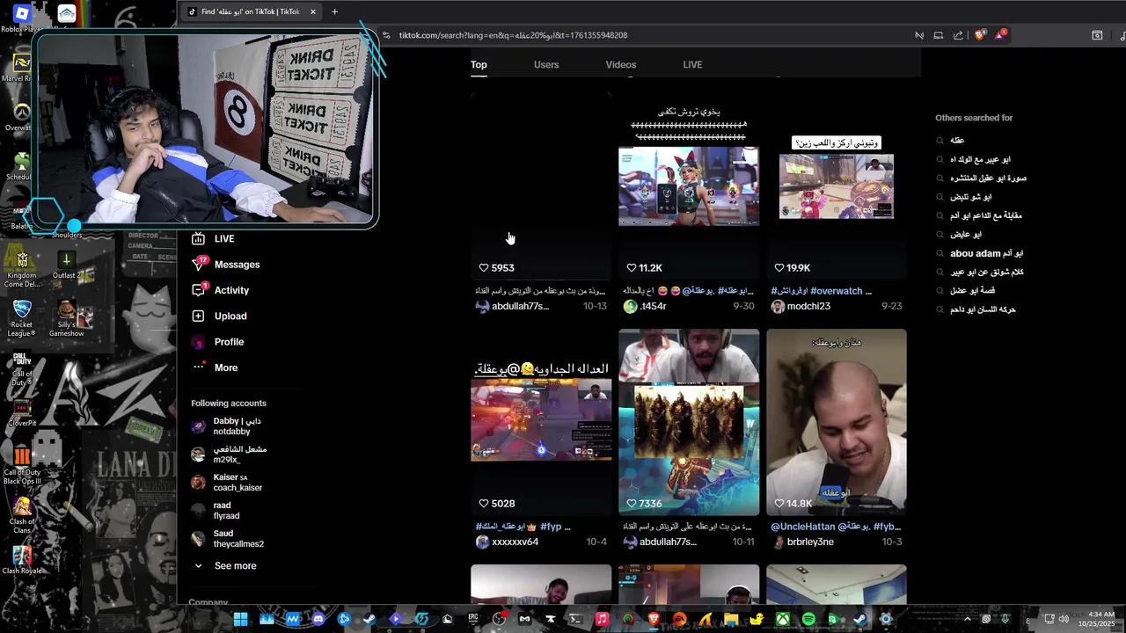Open Clash Royale desktop shortcut
Image resolution: width=1126 pixels, height=633 pixels.
22,560
